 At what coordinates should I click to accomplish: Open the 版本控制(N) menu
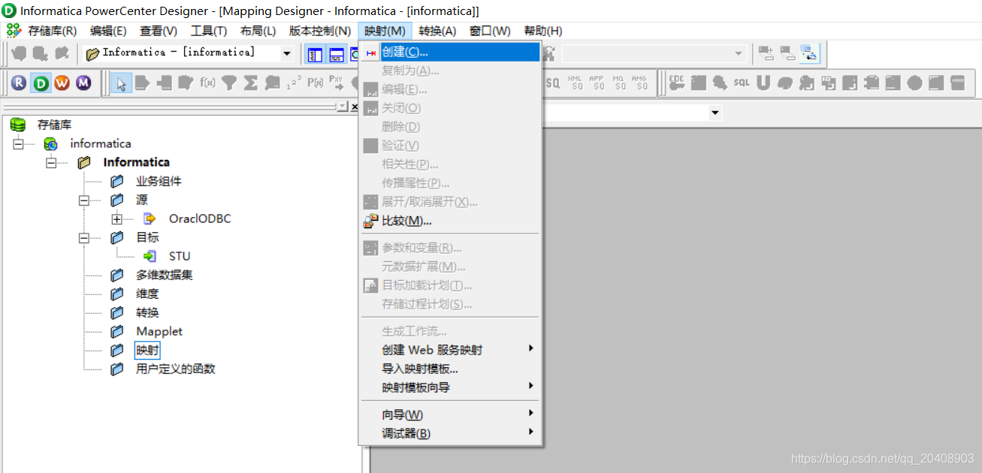(x=320, y=31)
